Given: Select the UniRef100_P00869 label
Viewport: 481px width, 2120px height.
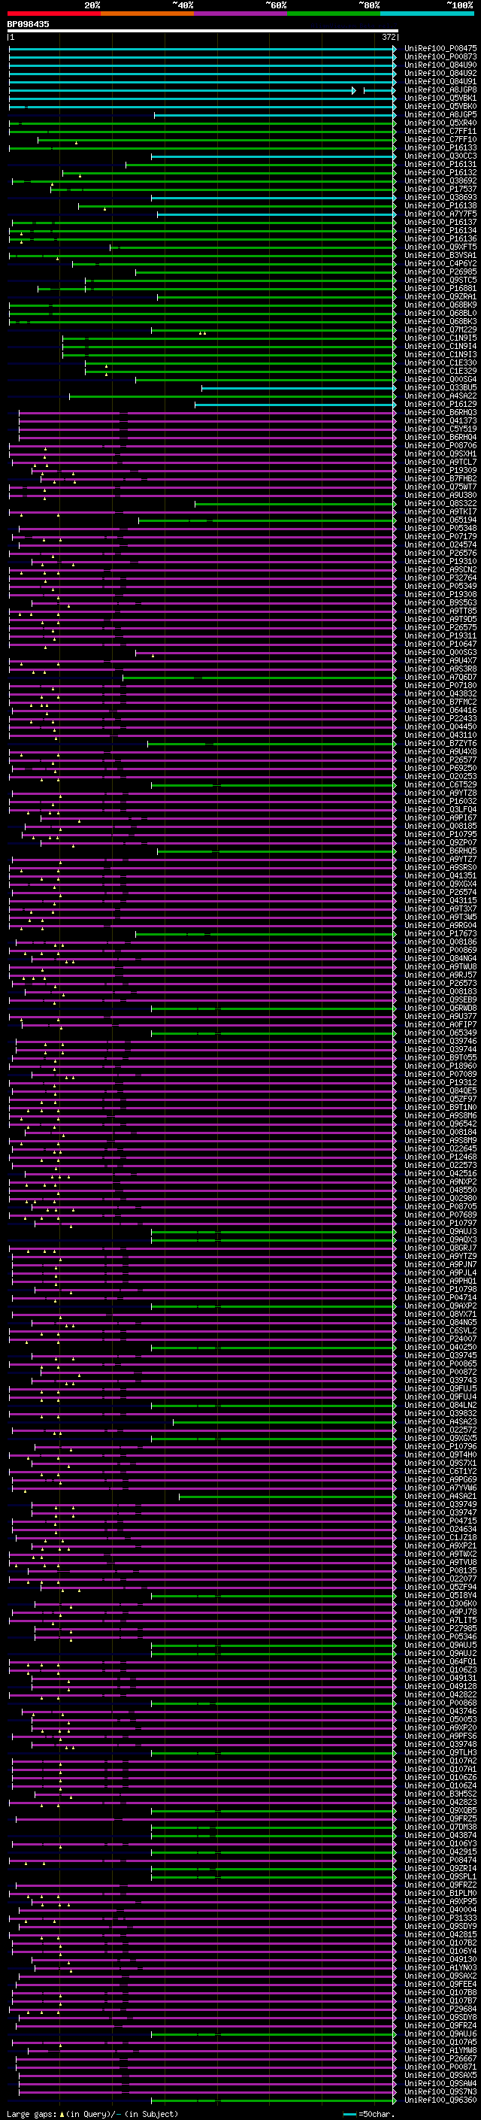Looking at the screenshot, I should point(440,950).
